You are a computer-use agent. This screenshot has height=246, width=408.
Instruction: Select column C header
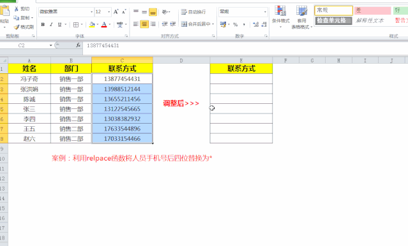pyautogui.click(x=122, y=61)
